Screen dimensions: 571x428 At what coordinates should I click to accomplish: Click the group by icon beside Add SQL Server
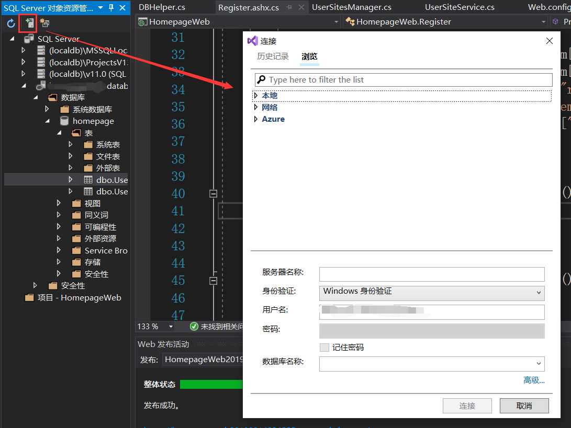(45, 23)
